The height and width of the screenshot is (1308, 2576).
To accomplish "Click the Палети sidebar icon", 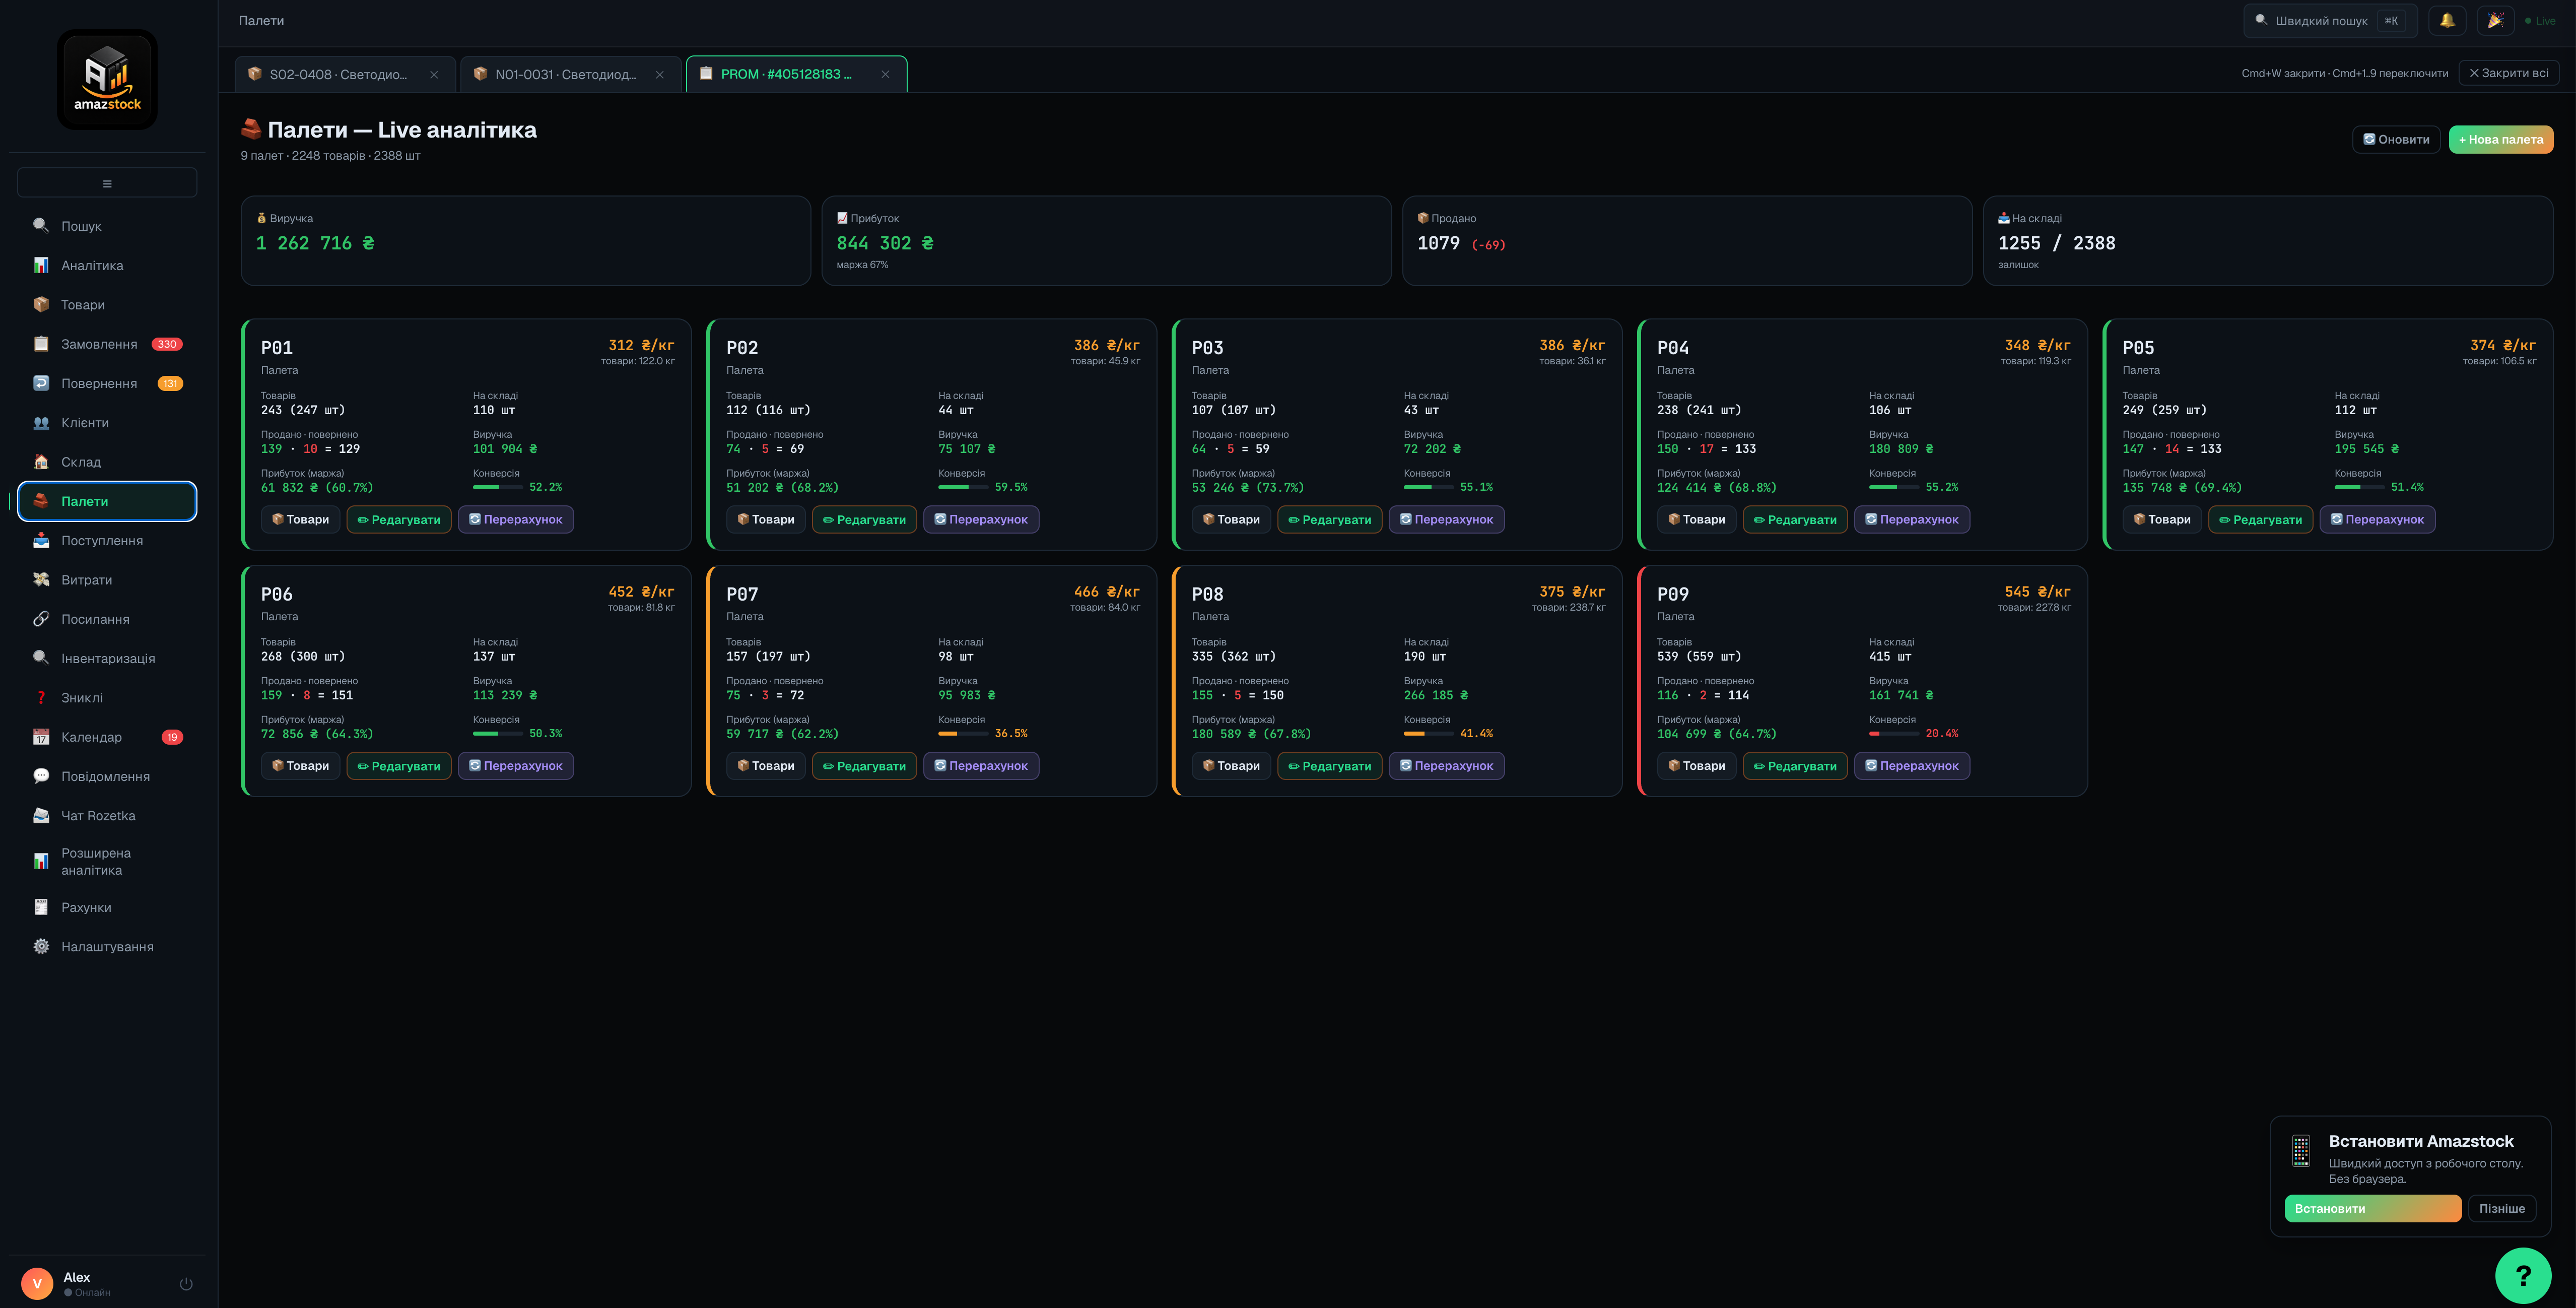I will click(41, 501).
